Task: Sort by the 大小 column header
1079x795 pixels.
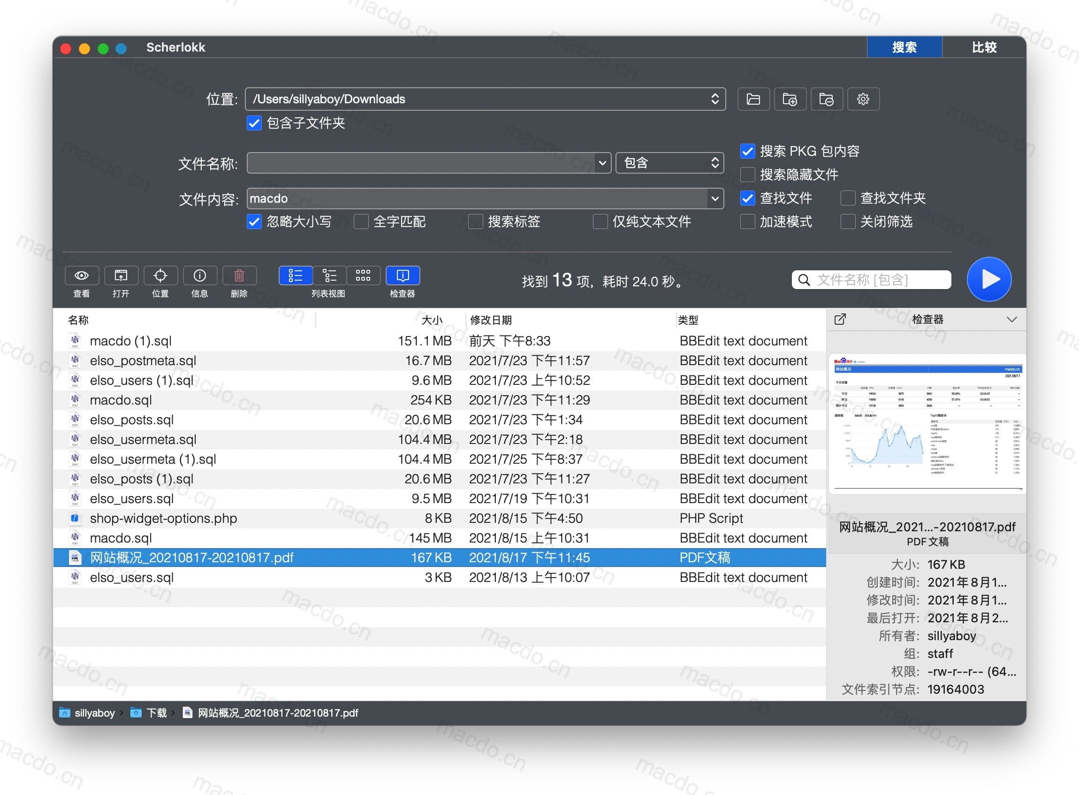Action: (x=432, y=320)
